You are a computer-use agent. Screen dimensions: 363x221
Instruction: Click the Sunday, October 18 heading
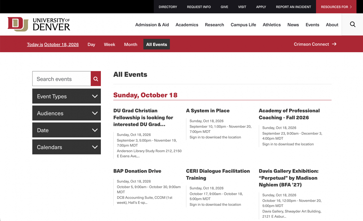pos(145,95)
